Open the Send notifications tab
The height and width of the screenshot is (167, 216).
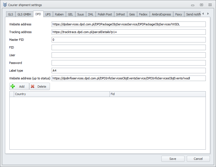point(193,14)
